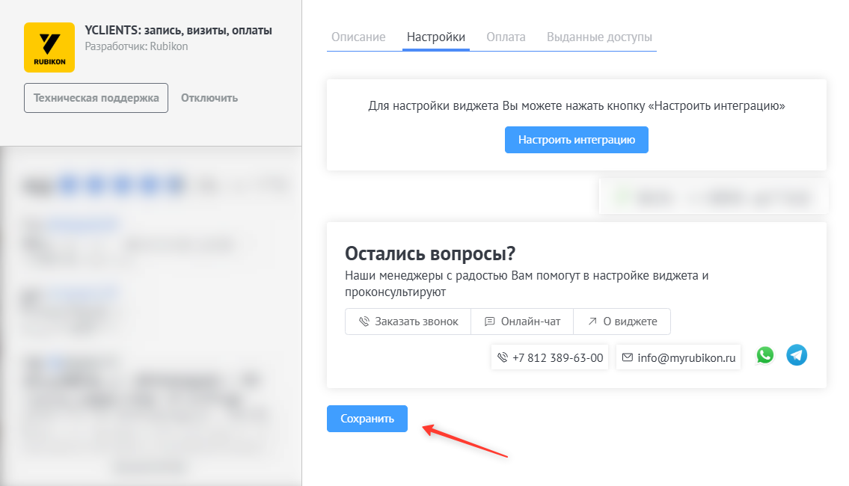The image size is (849, 486).
Task: Open the Онлайн-чат button
Action: pos(522,322)
